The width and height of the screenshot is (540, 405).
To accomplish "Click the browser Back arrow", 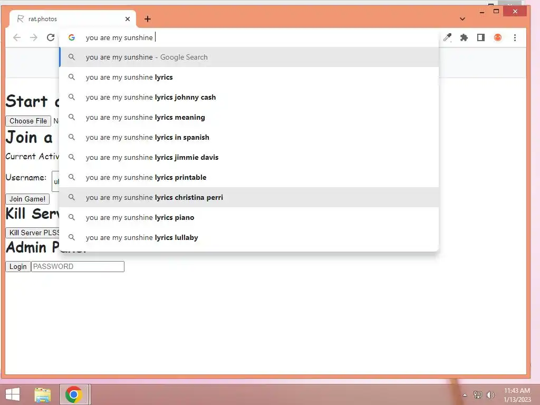I will coord(16,37).
